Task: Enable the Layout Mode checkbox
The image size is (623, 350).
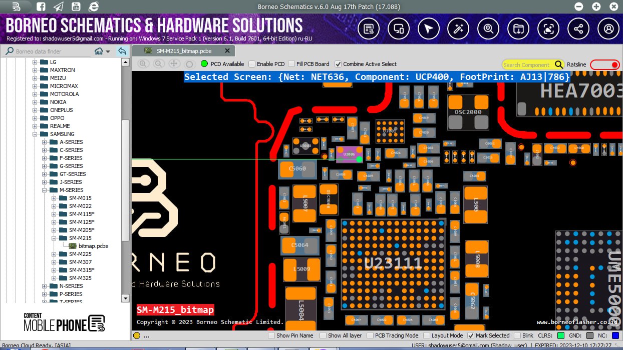Action: 427,335
